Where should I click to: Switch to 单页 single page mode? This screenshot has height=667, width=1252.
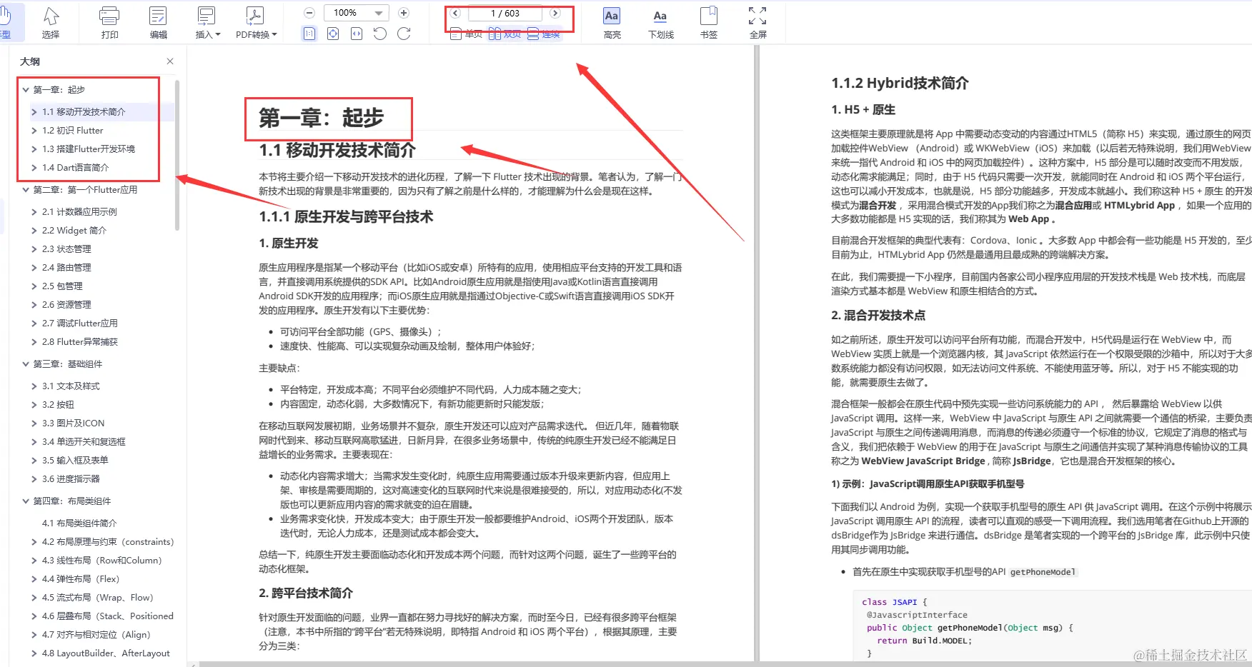click(x=466, y=34)
